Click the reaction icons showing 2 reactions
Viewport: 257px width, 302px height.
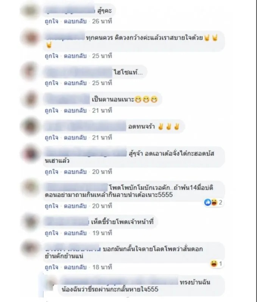point(213,202)
